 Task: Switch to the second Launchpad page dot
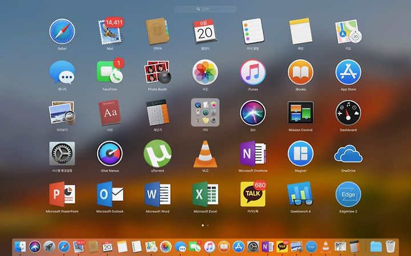pyautogui.click(x=208, y=225)
